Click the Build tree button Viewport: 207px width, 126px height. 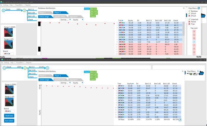[9, 116]
